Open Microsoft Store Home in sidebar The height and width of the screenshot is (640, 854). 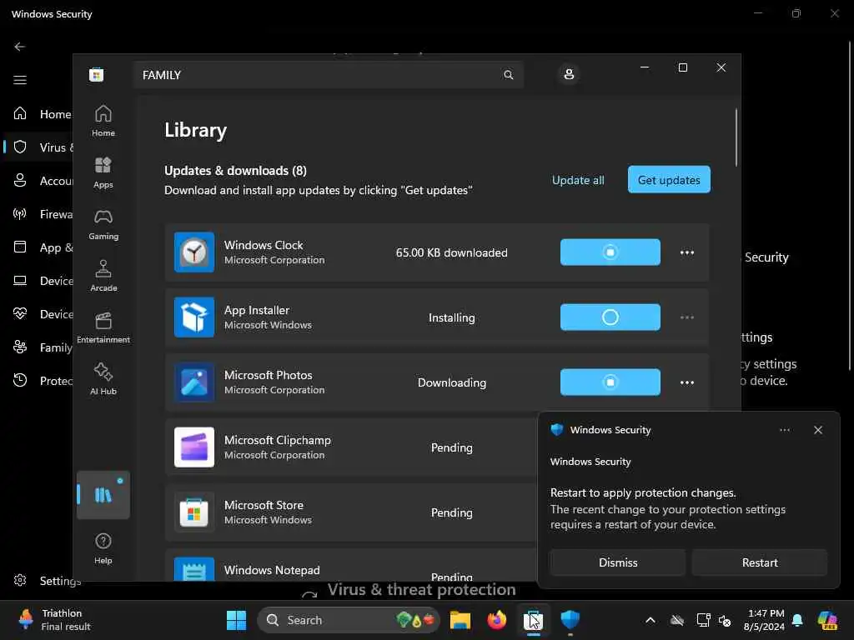[103, 121]
